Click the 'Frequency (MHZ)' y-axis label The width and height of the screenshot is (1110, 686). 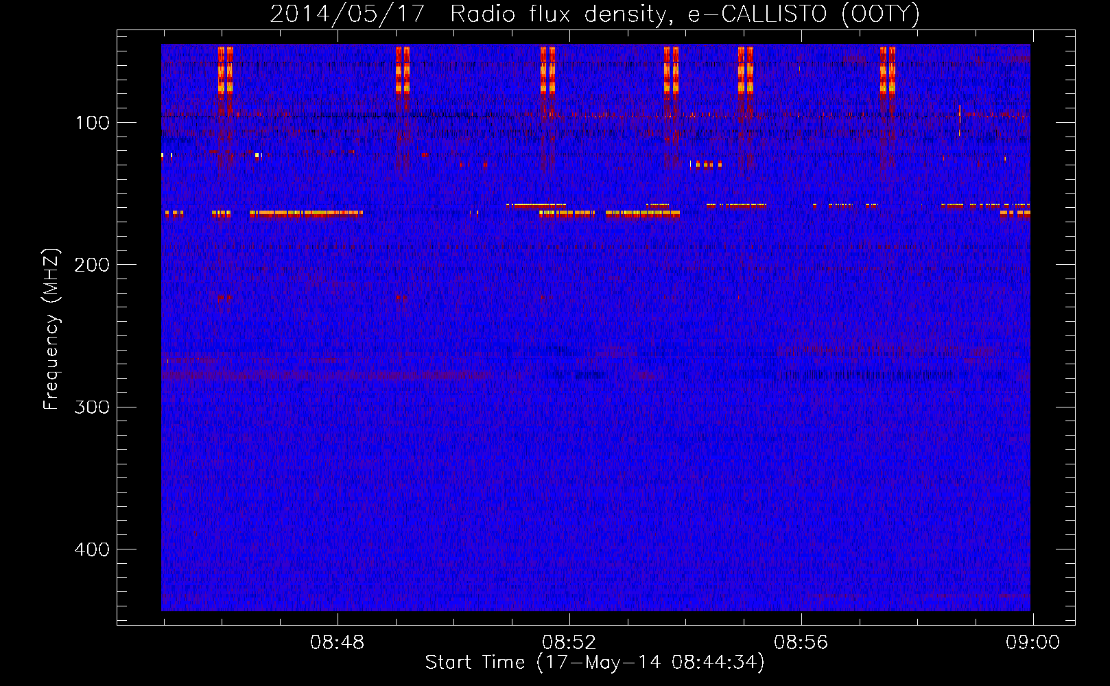[51, 329]
